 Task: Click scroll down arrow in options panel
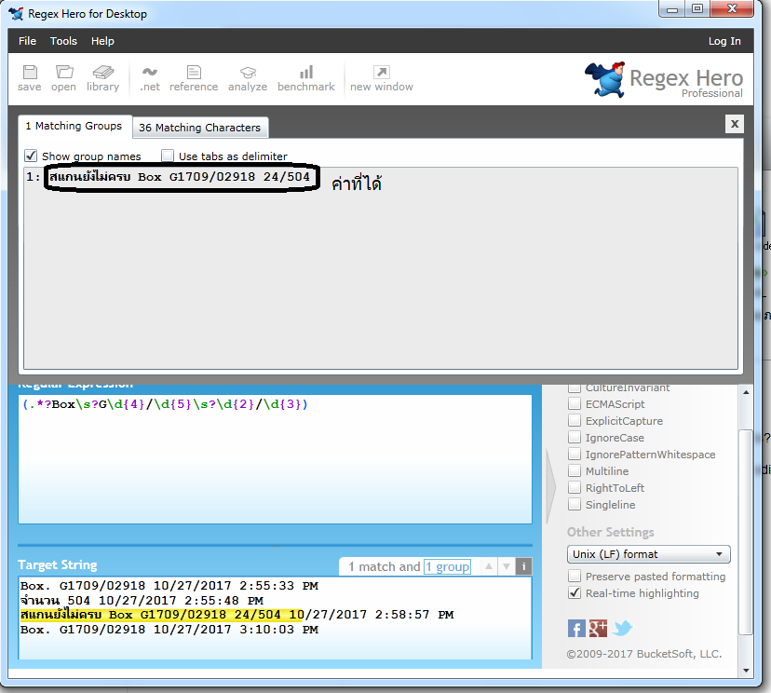746,670
